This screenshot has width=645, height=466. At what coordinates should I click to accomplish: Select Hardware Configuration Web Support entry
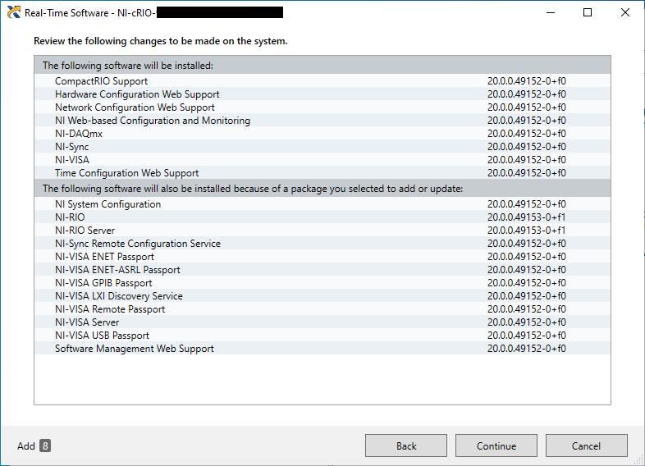click(137, 94)
